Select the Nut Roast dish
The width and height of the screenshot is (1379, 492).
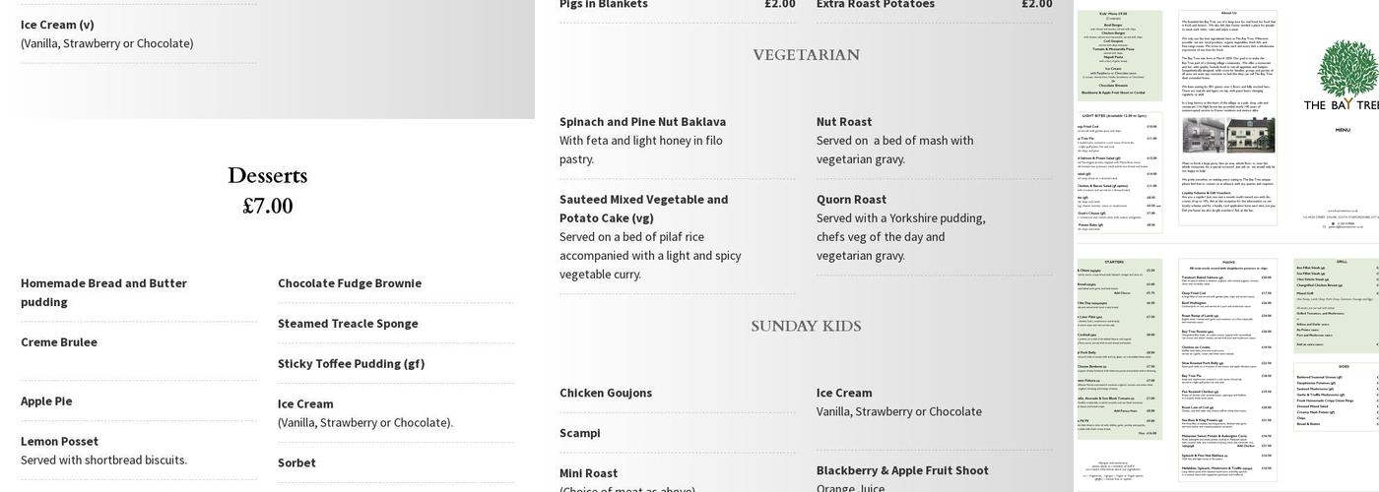(x=844, y=122)
